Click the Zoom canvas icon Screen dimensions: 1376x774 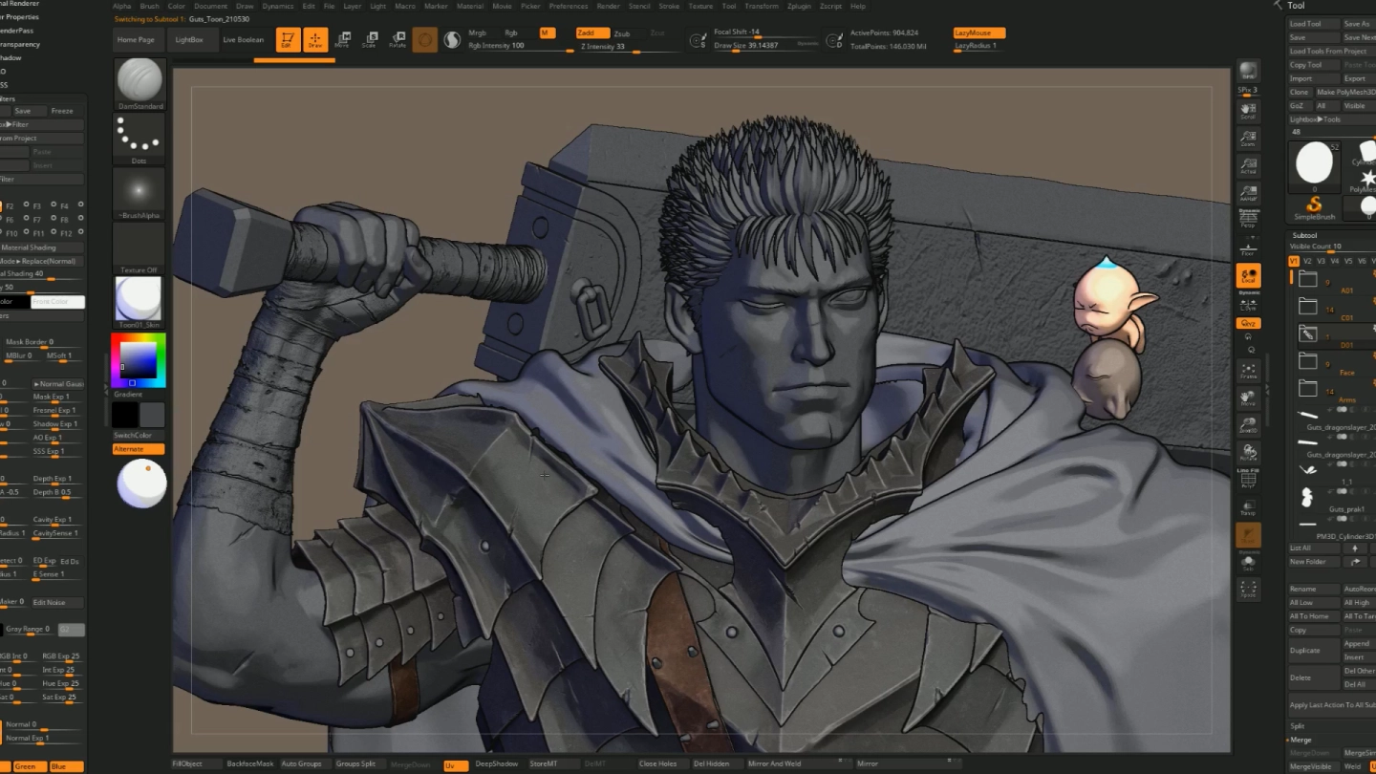click(1248, 139)
